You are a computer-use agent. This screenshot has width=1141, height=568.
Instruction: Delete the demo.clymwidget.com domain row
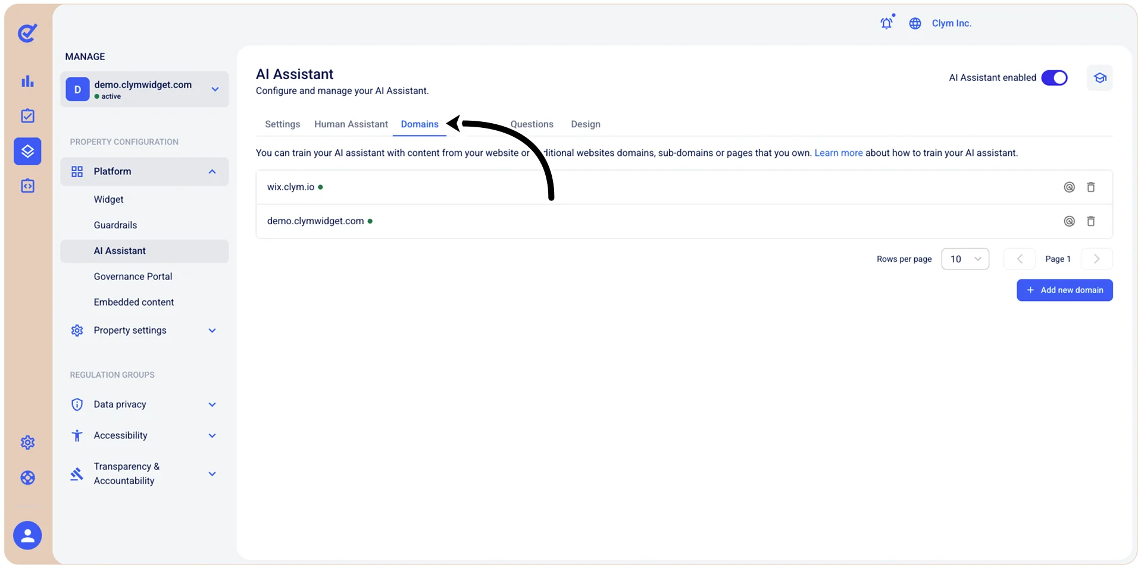[1091, 221]
